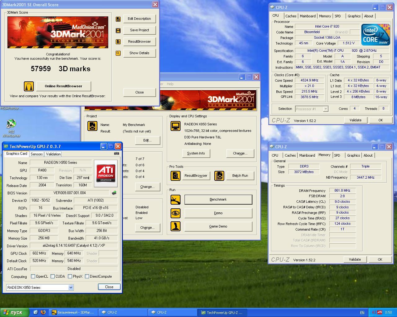
Task: Click the Online ResultBrowser yellow icon
Action: point(29,86)
